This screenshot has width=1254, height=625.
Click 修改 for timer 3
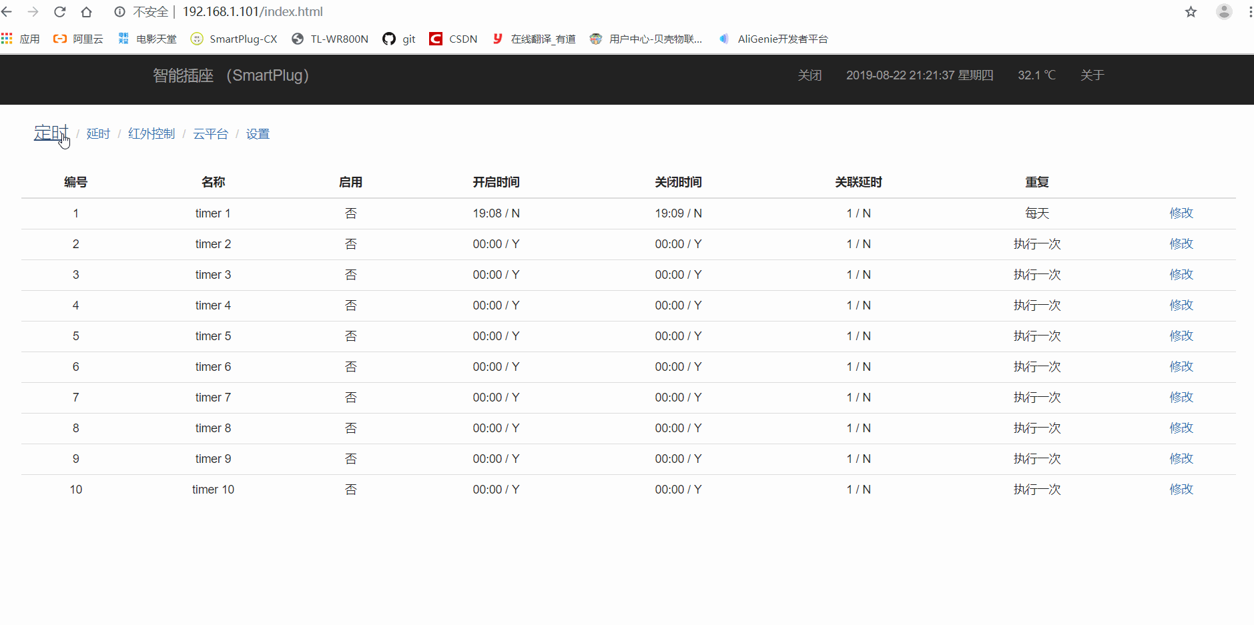click(1181, 275)
